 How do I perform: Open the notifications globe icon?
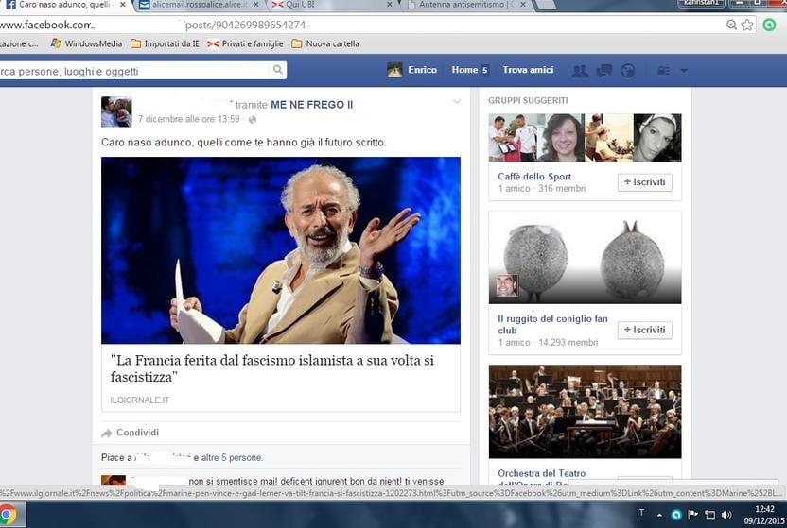(x=627, y=71)
